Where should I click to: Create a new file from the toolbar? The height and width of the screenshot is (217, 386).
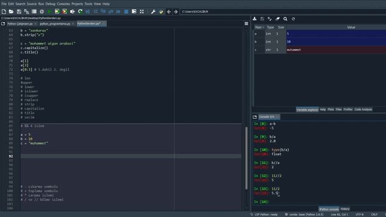(4, 11)
